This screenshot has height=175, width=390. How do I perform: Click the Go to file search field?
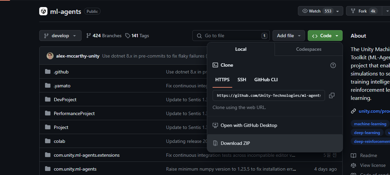(231, 36)
